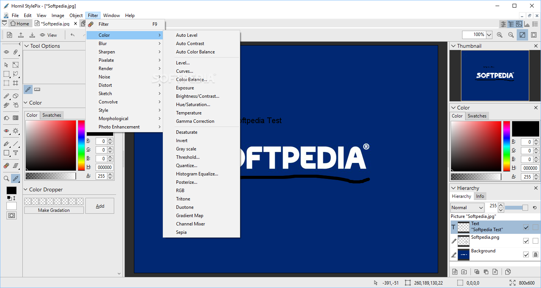Hide the Text "Softpedia Test" layer
The height and width of the screenshot is (288, 541).
[x=526, y=227]
